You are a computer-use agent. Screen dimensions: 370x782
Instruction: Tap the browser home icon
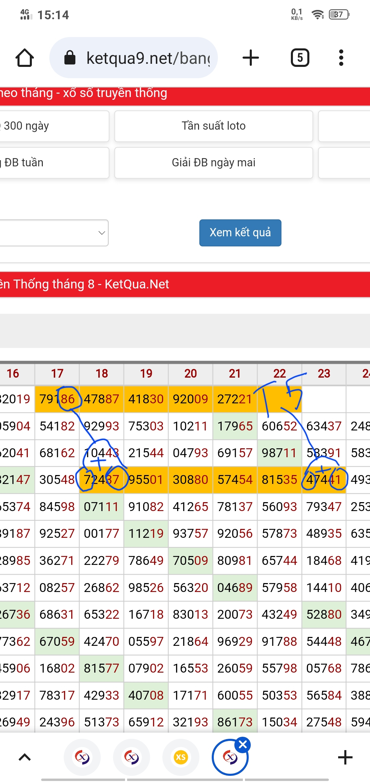tap(25, 58)
